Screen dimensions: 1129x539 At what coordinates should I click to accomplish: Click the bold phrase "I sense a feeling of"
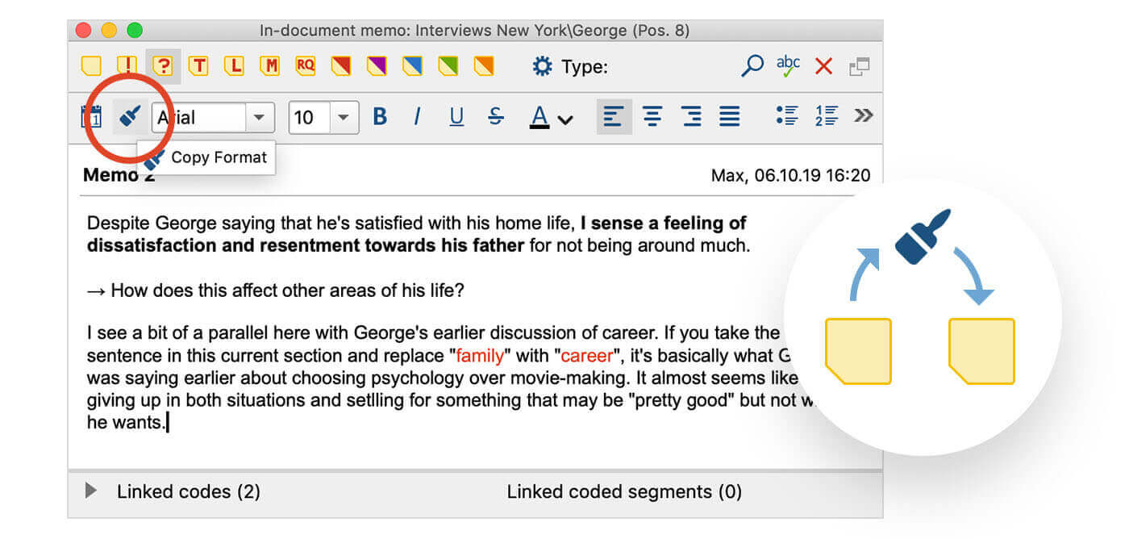pos(663,224)
